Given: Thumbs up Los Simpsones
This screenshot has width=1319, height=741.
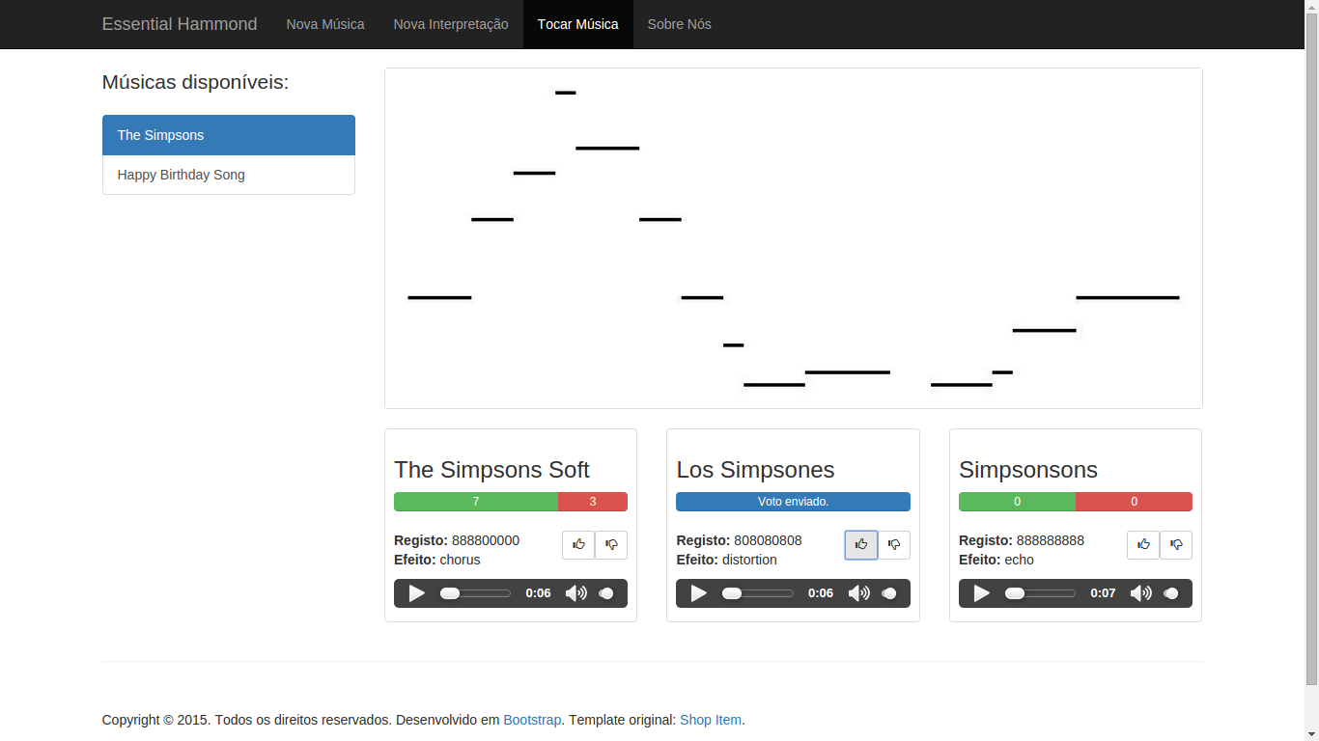Looking at the screenshot, I should (x=861, y=545).
